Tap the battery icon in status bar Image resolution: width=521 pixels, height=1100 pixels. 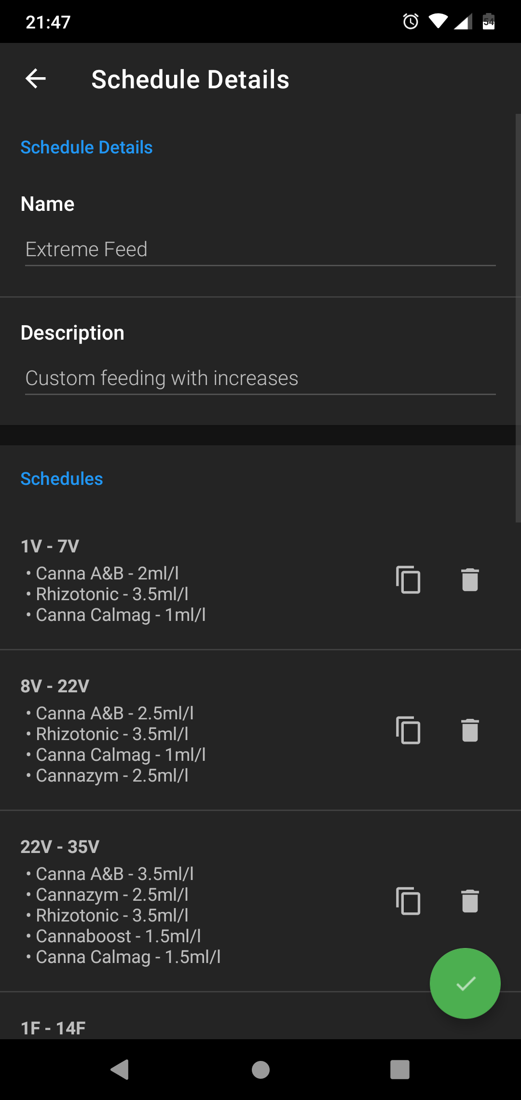click(x=488, y=21)
